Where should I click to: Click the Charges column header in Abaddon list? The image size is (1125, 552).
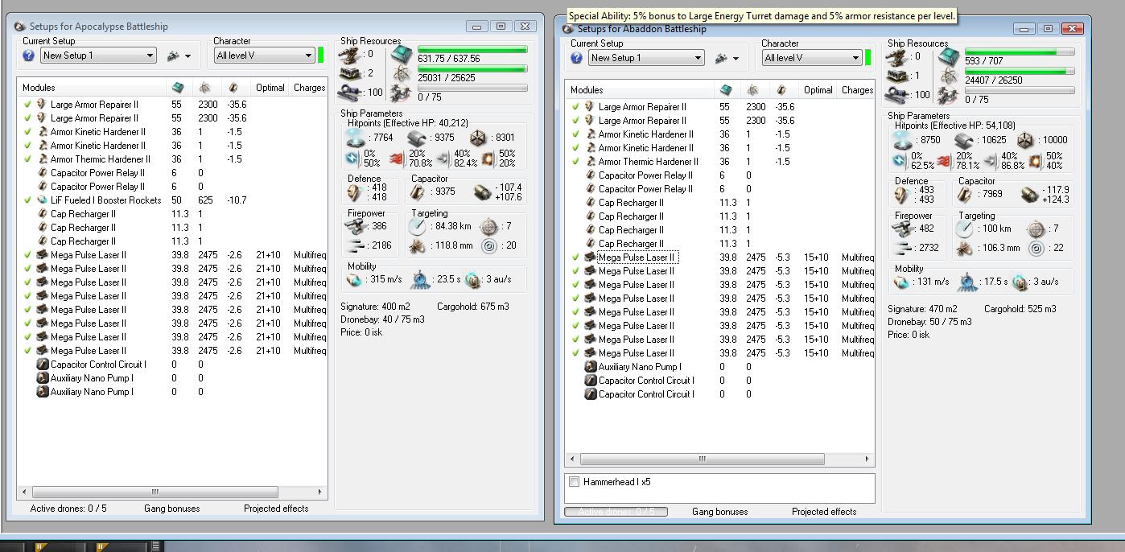857,90
